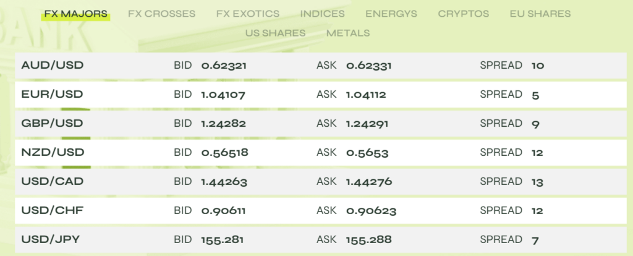
Task: Click the USD/CAD spread value 13
Action: click(537, 182)
